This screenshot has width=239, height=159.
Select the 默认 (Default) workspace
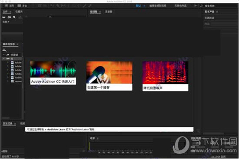[138, 6]
